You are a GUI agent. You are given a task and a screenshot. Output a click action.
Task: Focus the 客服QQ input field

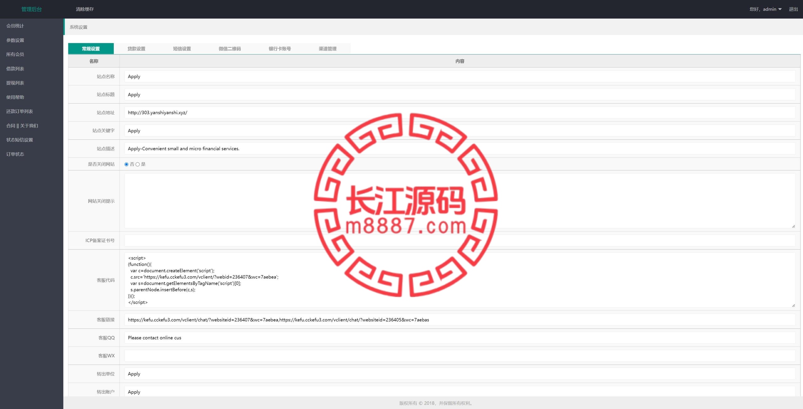pyautogui.click(x=460, y=338)
